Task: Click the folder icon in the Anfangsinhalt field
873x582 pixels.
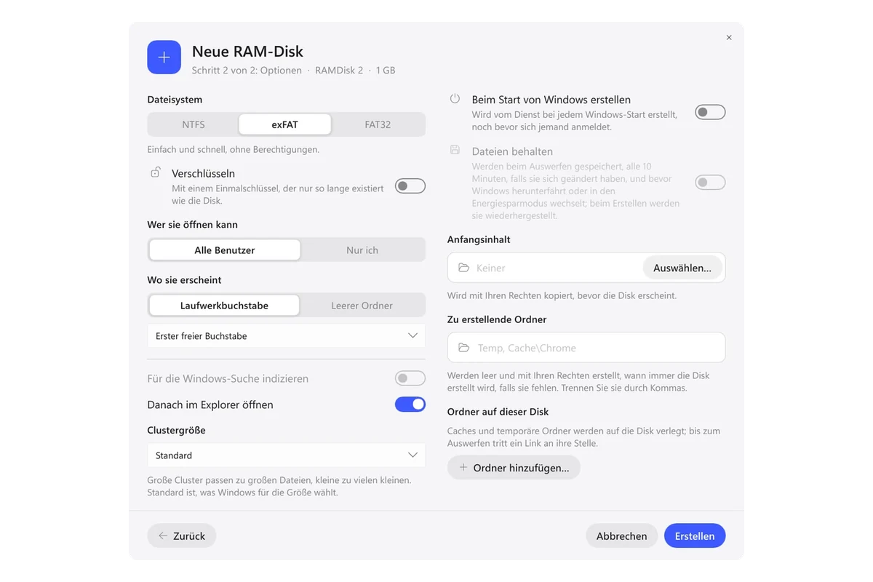Action: point(463,268)
